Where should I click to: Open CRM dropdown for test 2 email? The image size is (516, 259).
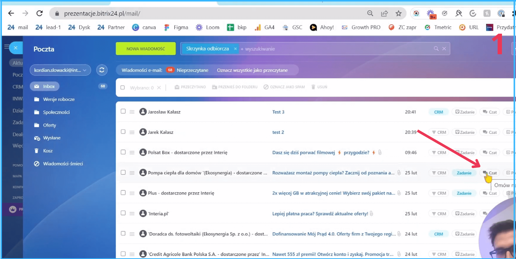[x=439, y=132]
